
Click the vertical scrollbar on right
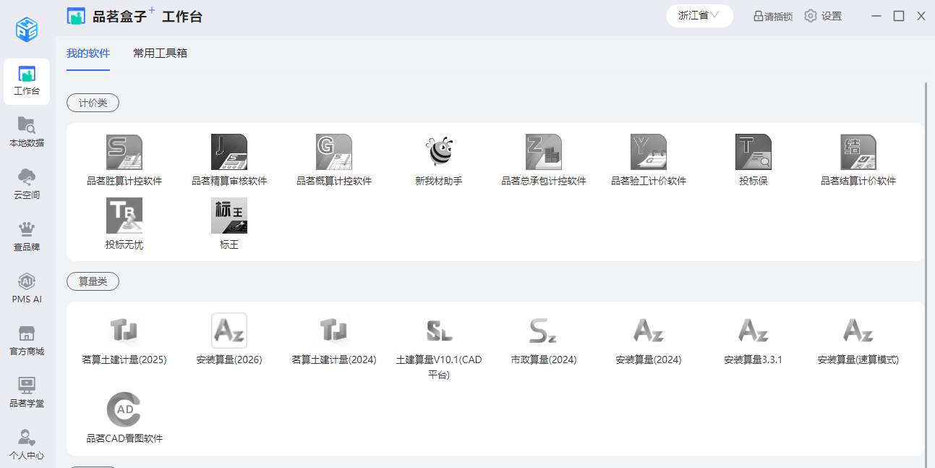click(926, 268)
